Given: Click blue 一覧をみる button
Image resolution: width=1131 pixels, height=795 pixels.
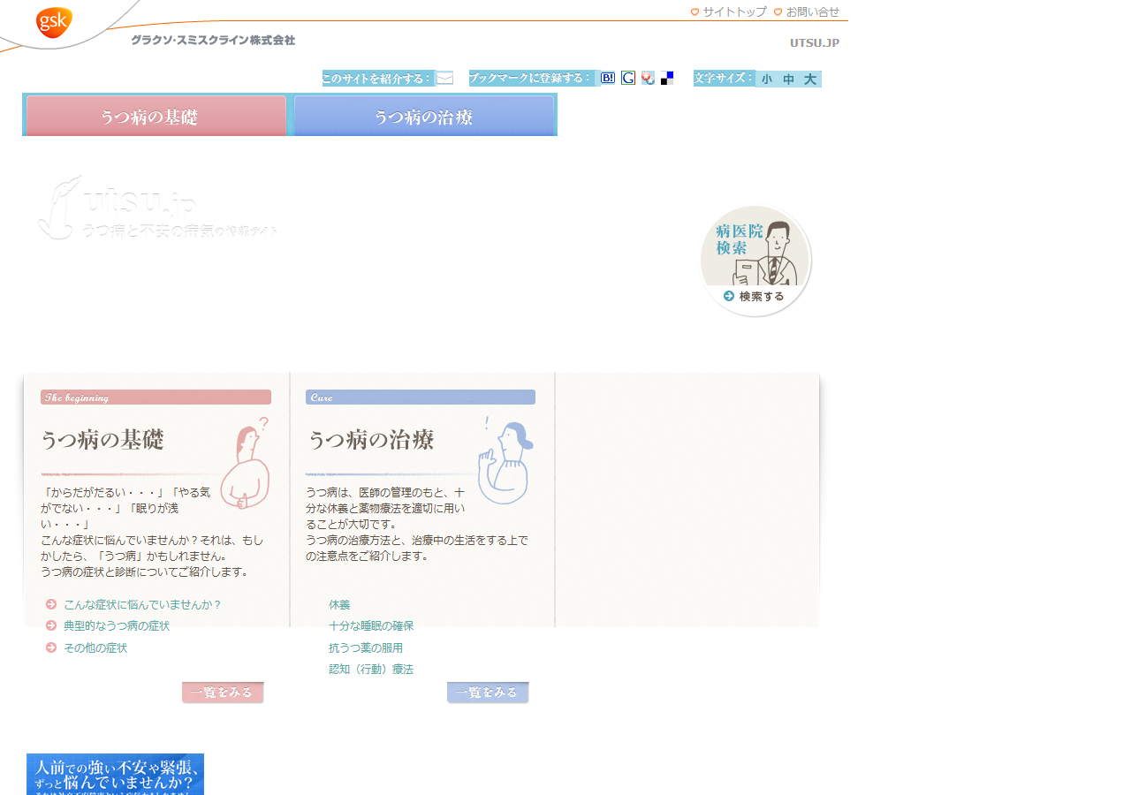Looking at the screenshot, I should (488, 693).
